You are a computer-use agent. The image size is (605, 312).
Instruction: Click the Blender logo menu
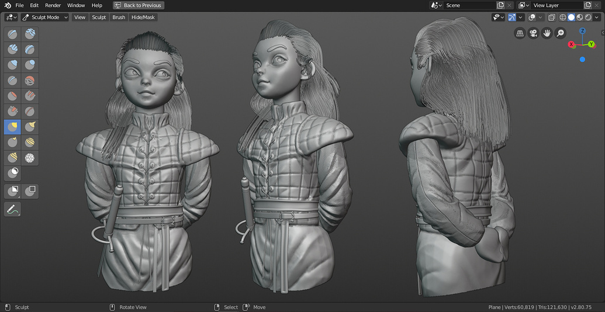[7, 5]
